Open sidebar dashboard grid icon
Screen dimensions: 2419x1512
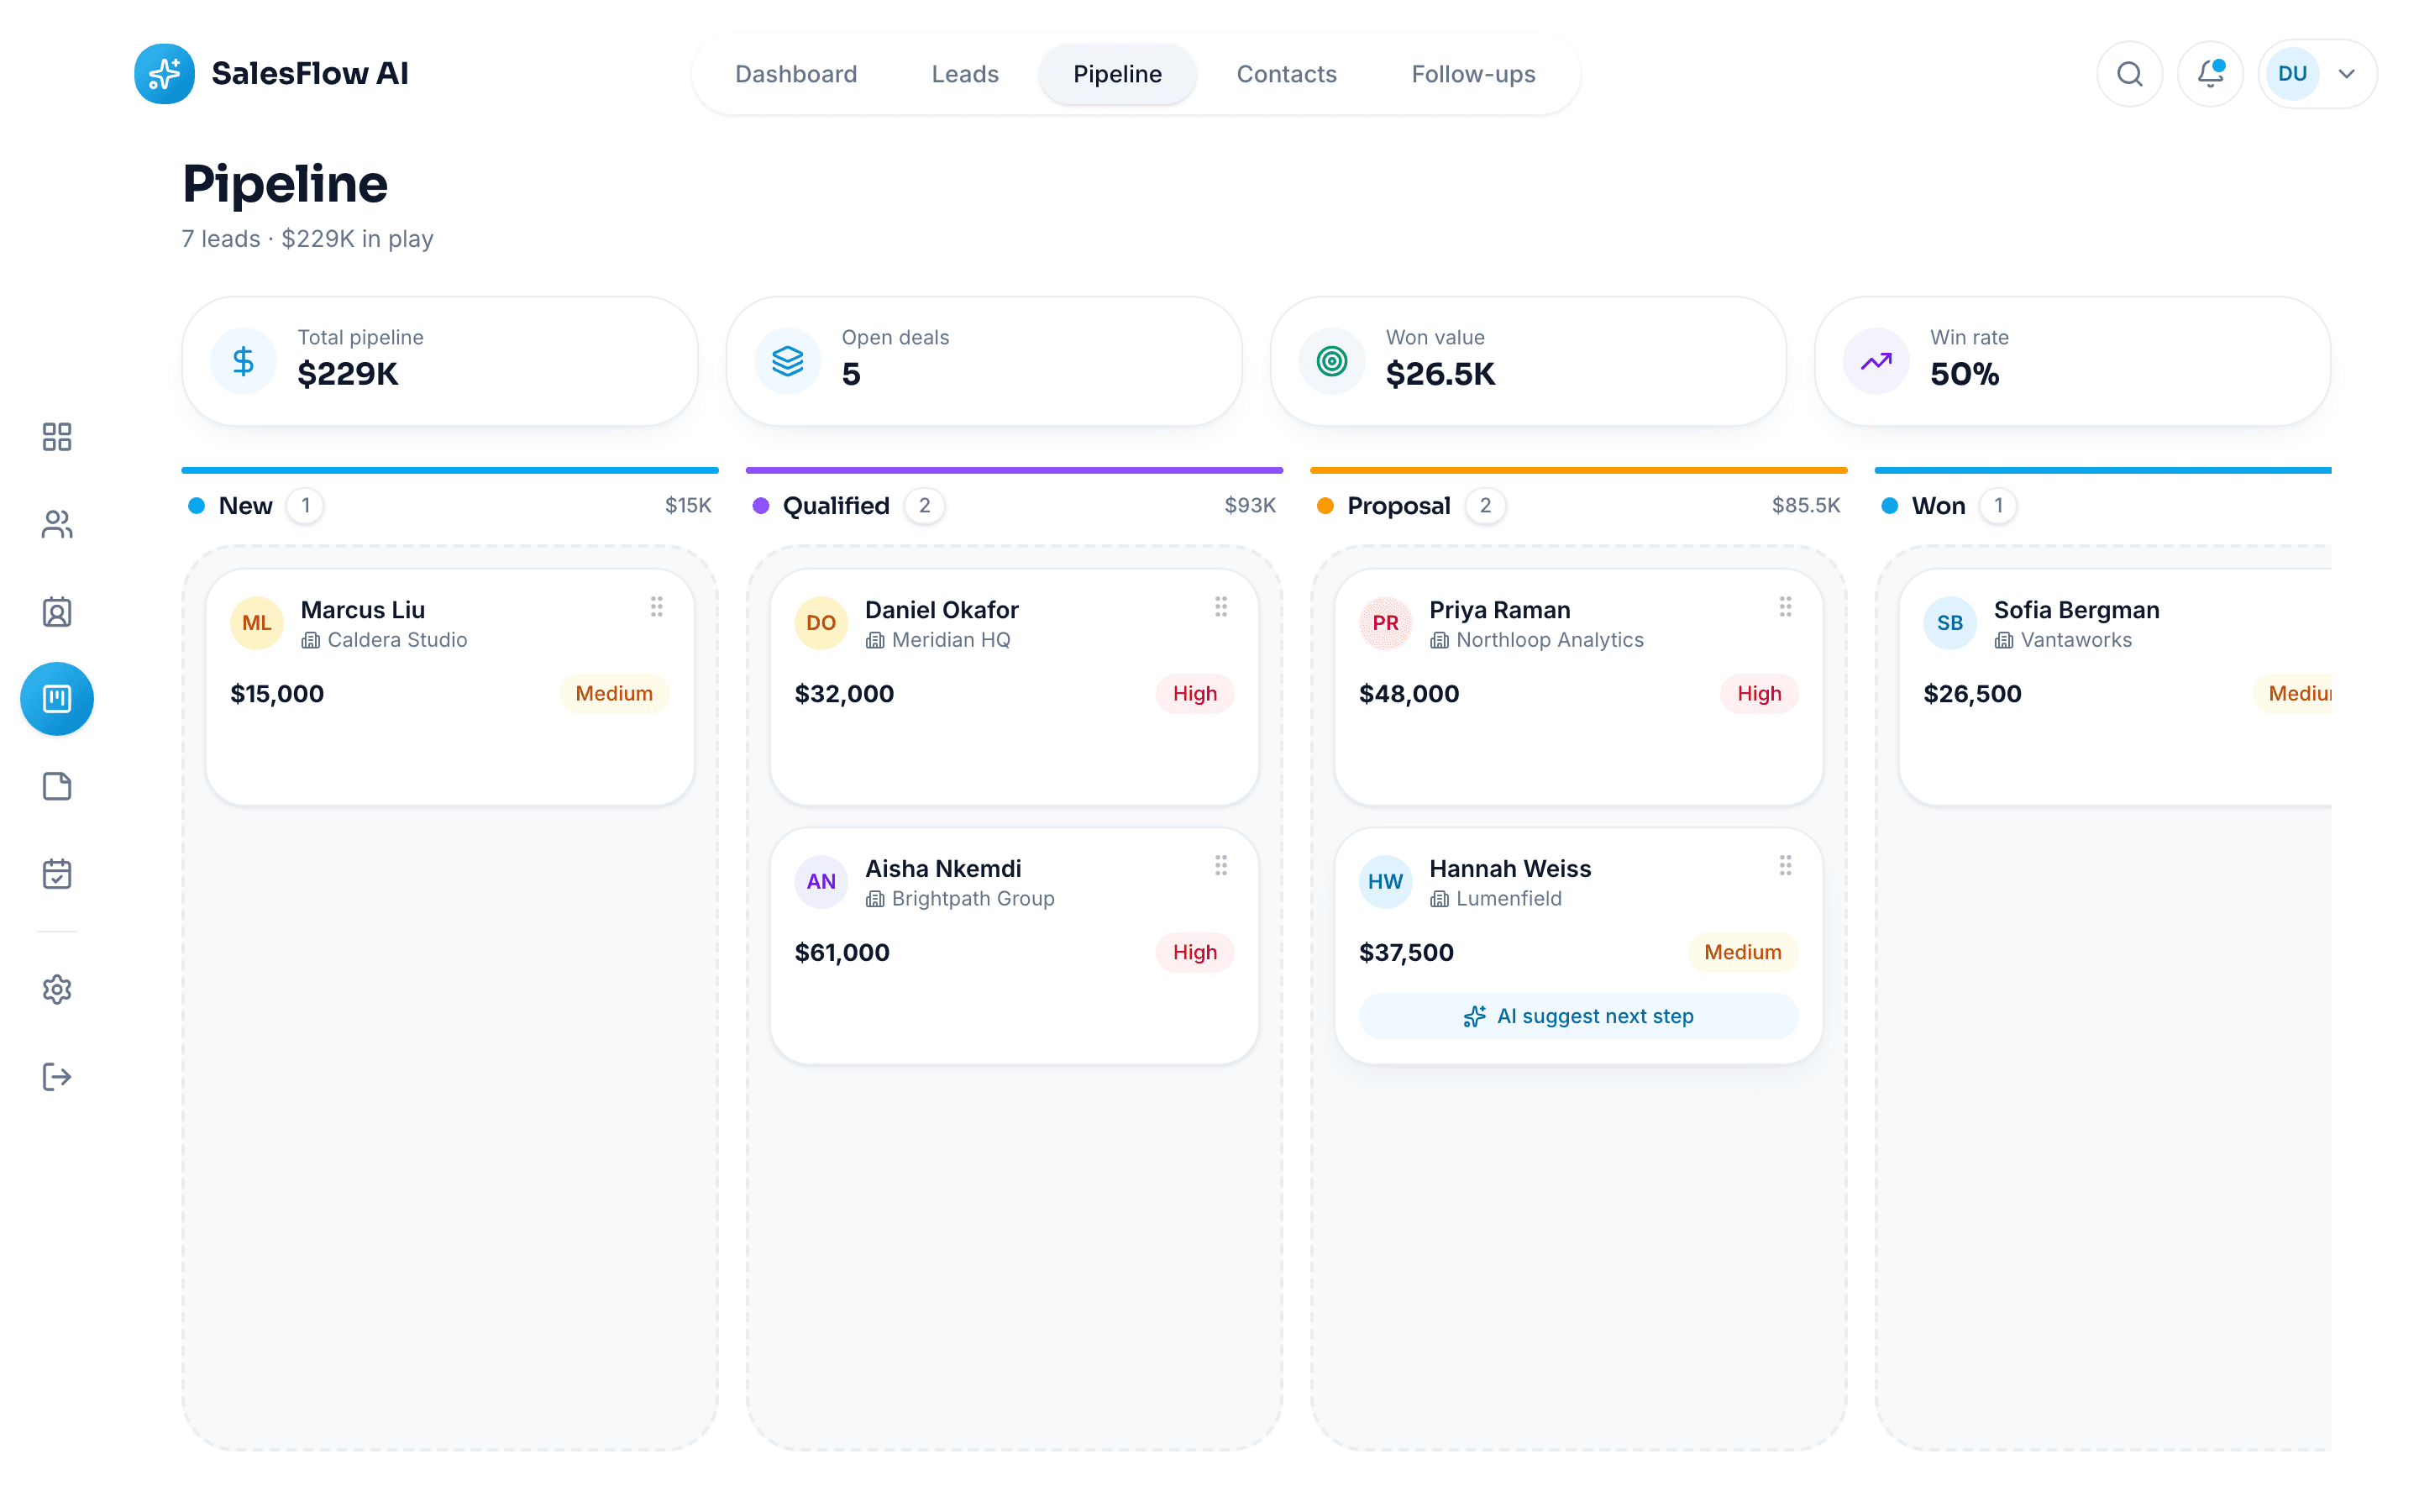point(57,437)
